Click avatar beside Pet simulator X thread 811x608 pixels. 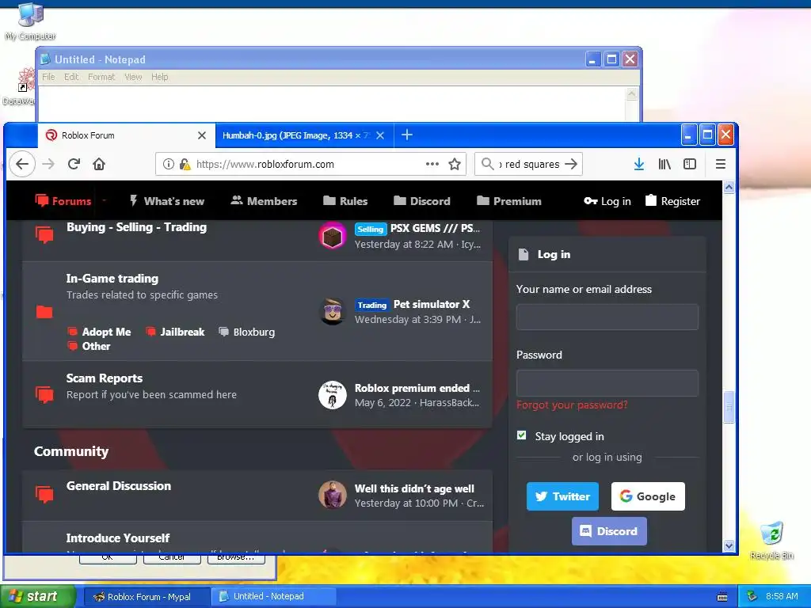332,312
